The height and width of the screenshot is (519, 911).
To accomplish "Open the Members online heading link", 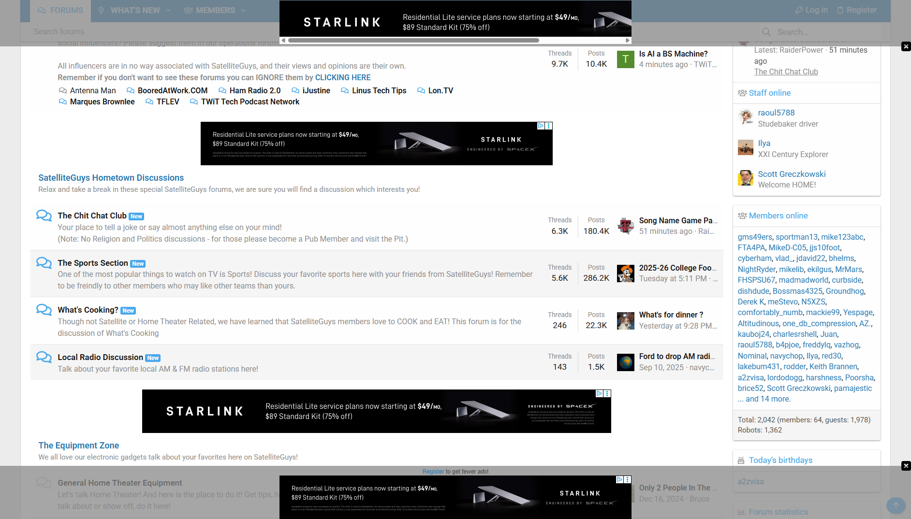I will (x=779, y=216).
